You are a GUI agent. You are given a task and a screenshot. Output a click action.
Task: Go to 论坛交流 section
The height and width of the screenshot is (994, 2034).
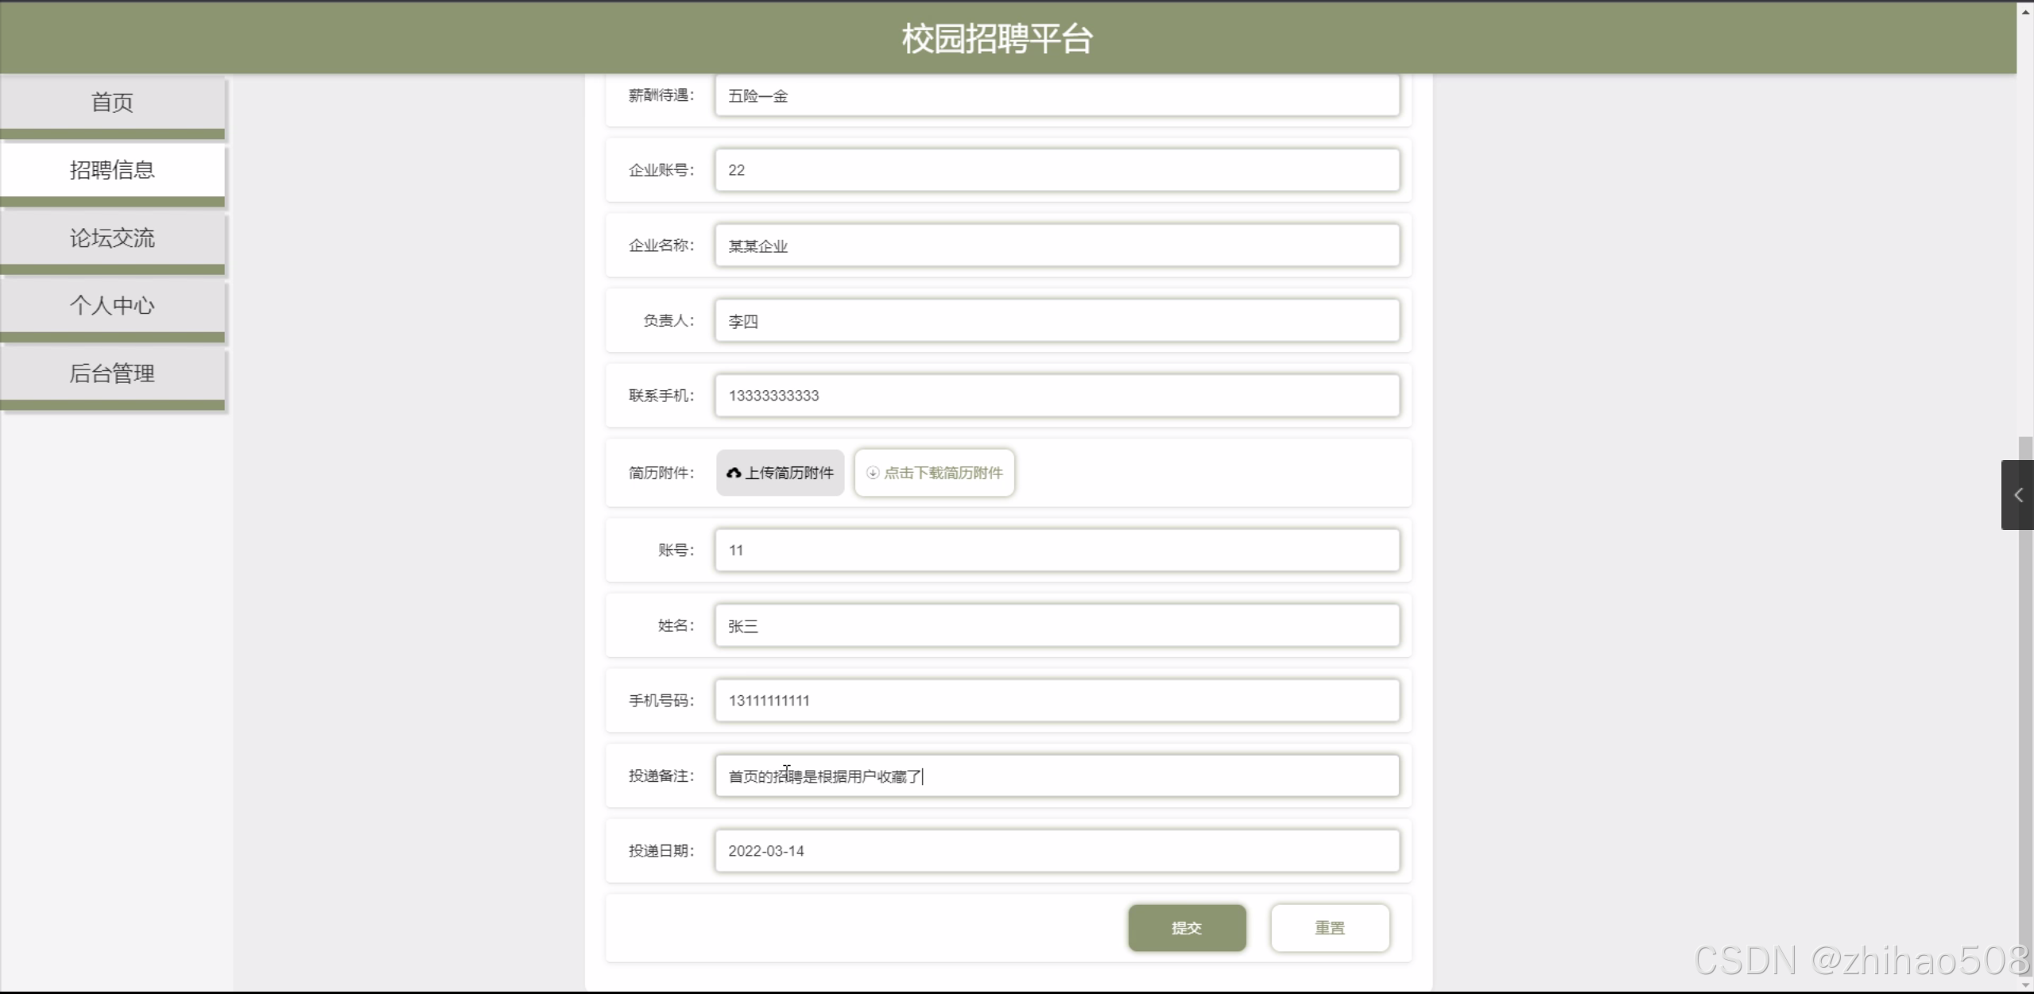tap(112, 238)
